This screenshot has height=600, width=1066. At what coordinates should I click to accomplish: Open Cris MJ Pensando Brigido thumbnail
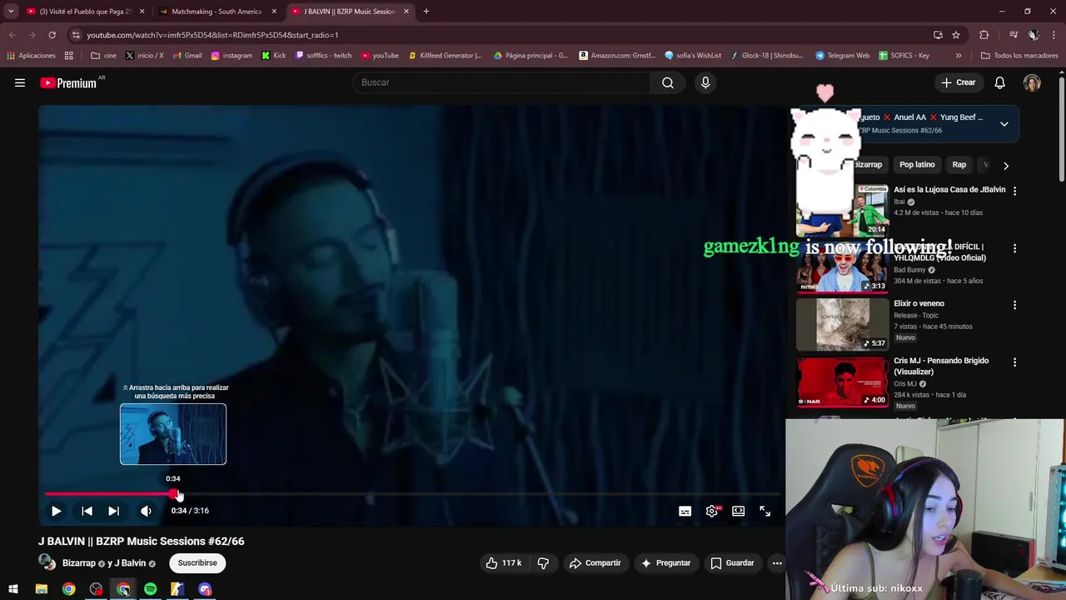(843, 382)
